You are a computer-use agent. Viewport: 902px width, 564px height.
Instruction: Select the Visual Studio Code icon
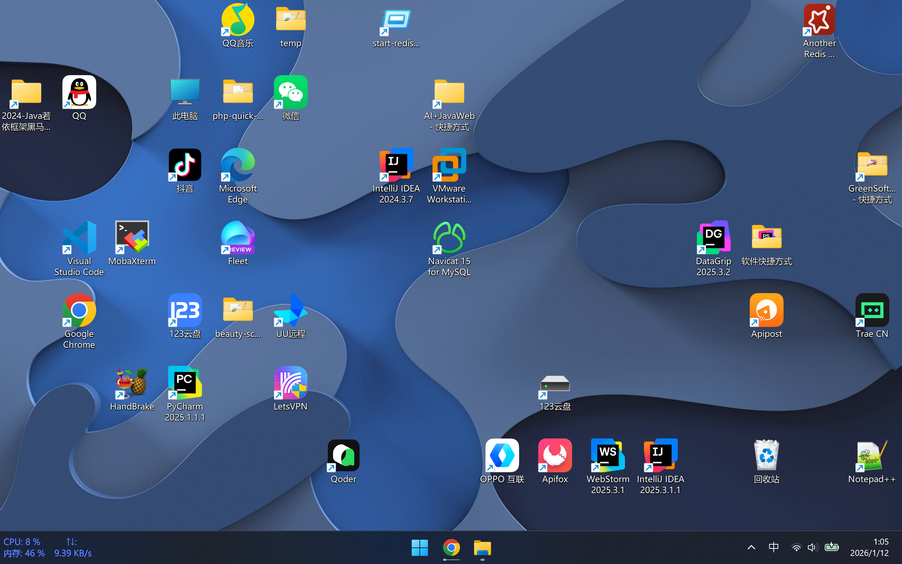click(x=79, y=237)
